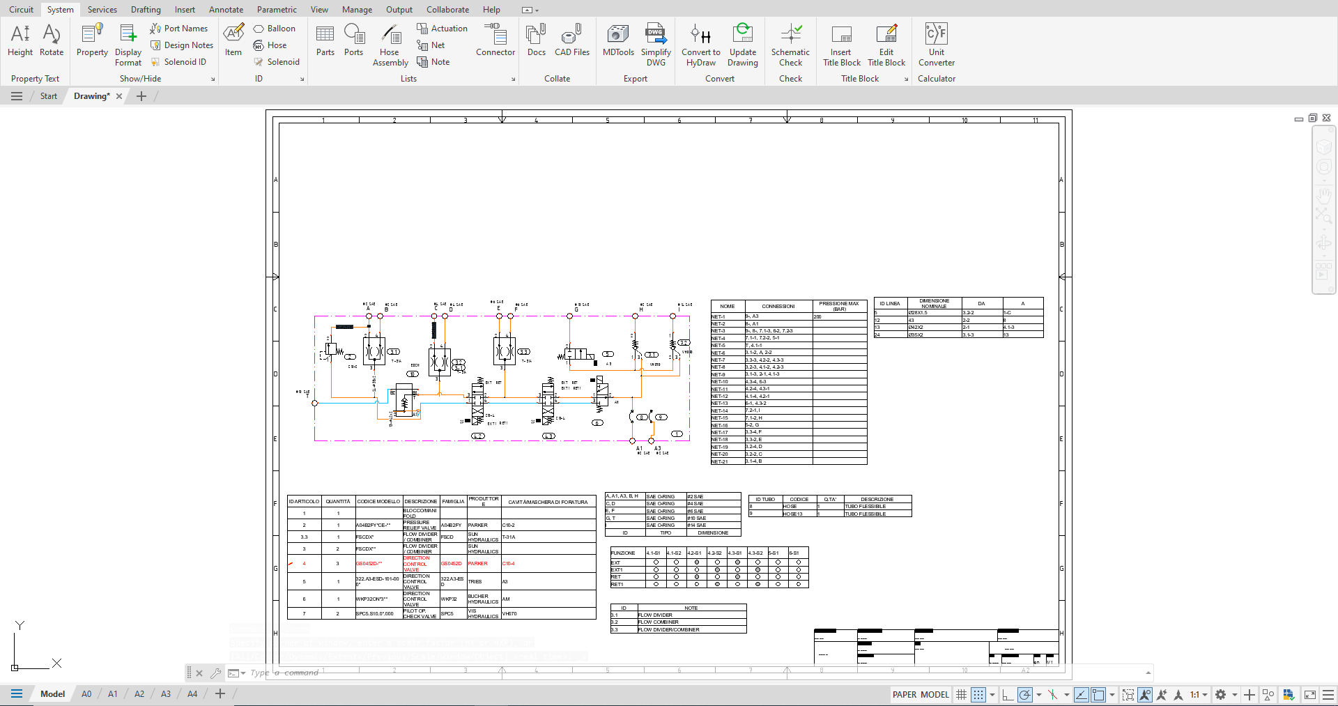Open the Connector tool
Image resolution: width=1338 pixels, height=706 pixels.
click(x=495, y=40)
